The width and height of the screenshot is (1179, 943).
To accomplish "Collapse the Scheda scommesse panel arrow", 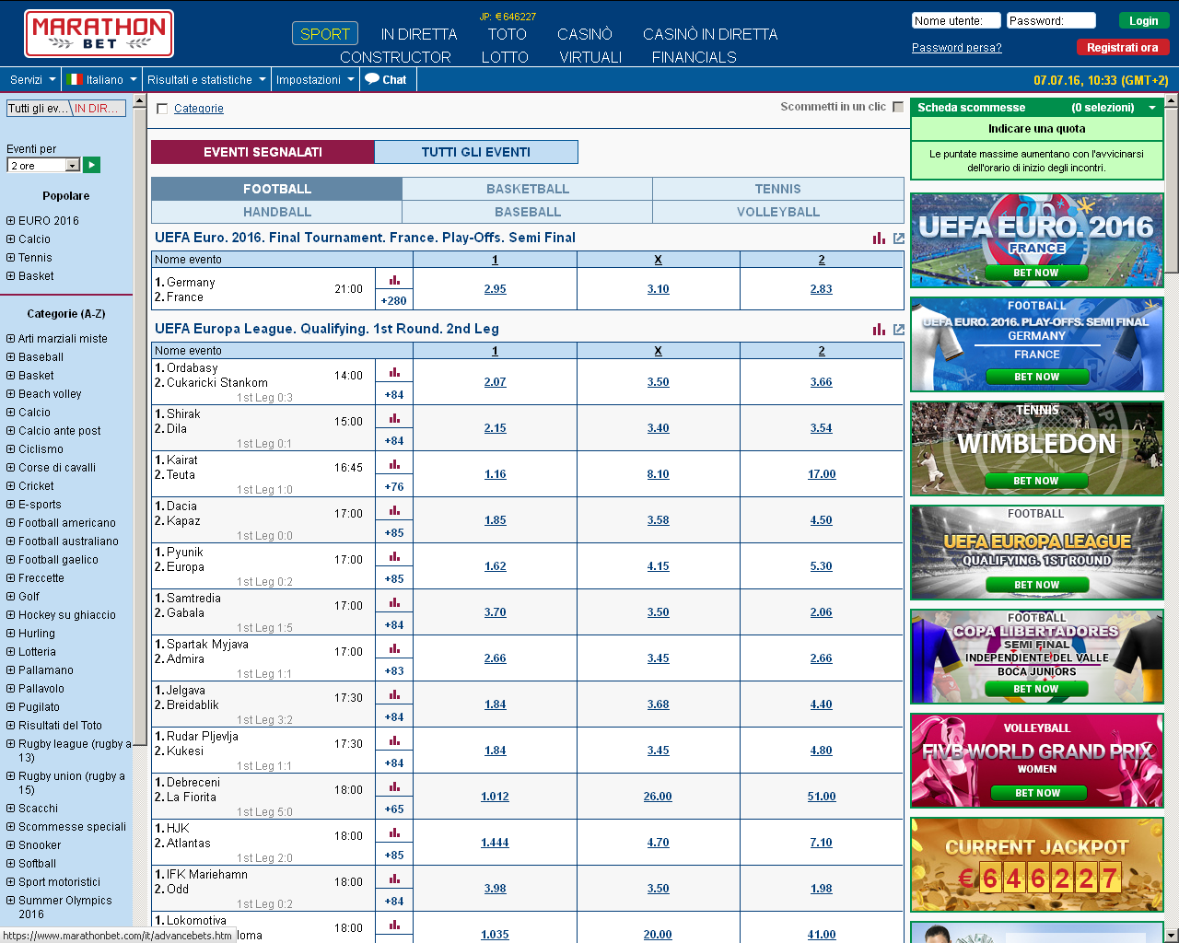I will tap(1152, 108).
